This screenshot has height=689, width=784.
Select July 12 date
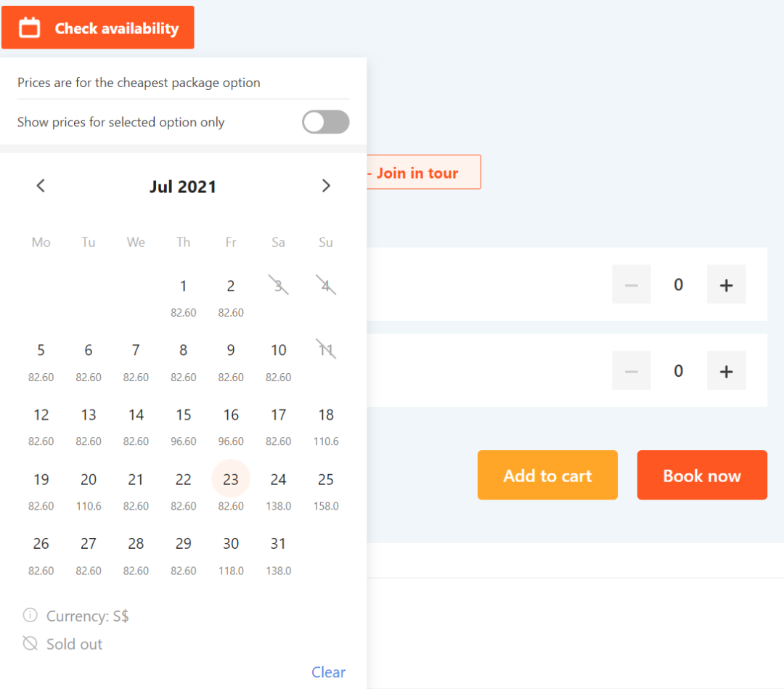(41, 426)
